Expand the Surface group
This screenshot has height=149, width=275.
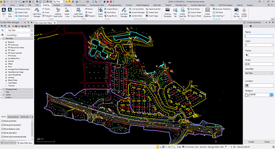(x=1, y=97)
